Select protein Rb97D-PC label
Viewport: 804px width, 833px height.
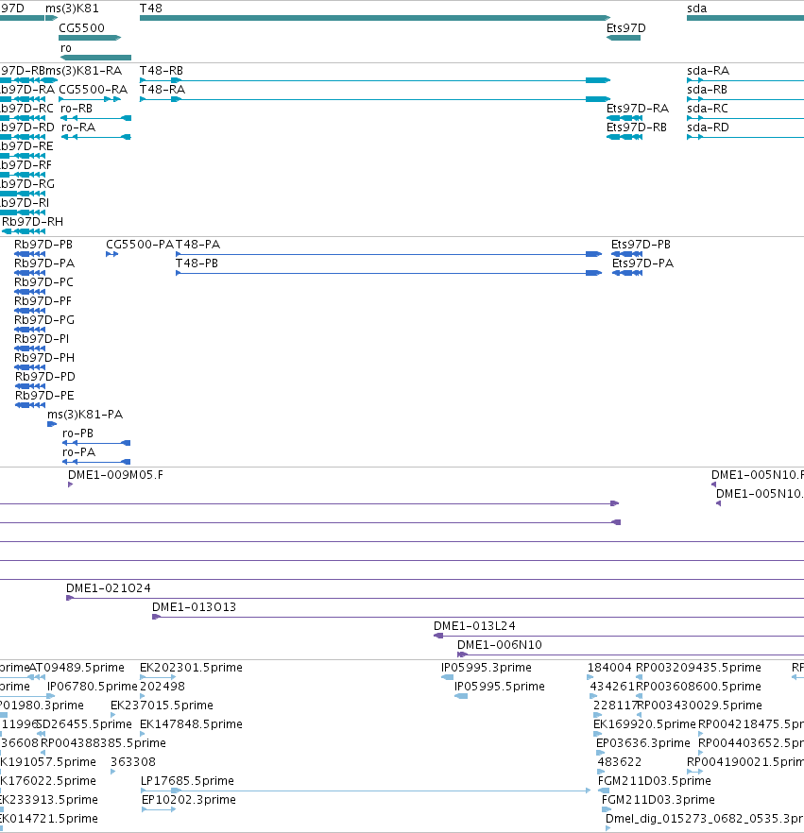pos(43,282)
